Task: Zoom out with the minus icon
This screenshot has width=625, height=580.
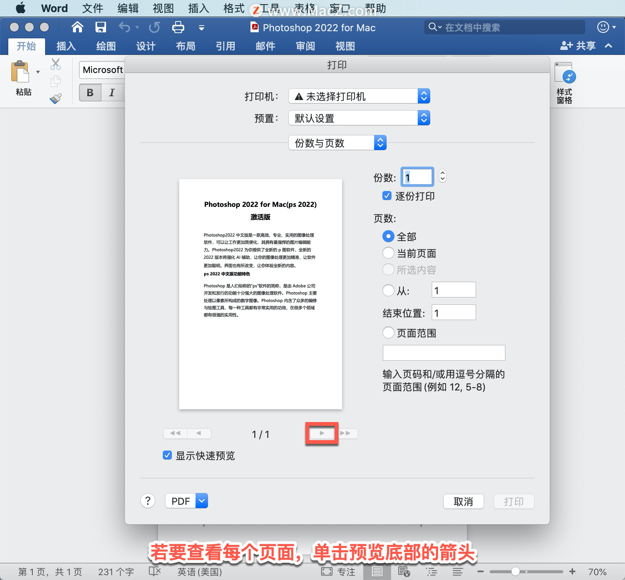Action: pos(481,572)
